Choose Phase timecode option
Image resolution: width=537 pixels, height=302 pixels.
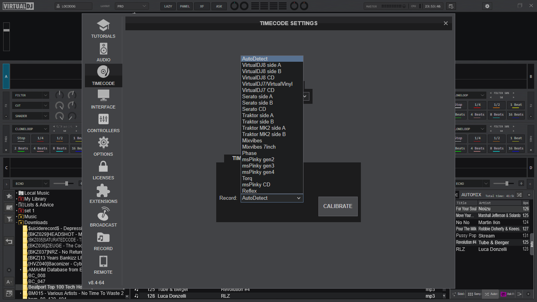tap(272, 153)
